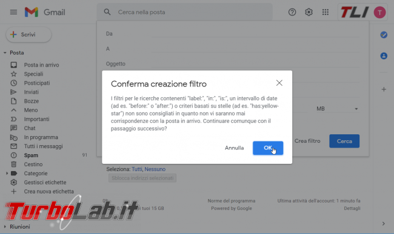The width and height of the screenshot is (394, 234).
Task: Click Annulla to cancel the dialog
Action: tap(234, 148)
